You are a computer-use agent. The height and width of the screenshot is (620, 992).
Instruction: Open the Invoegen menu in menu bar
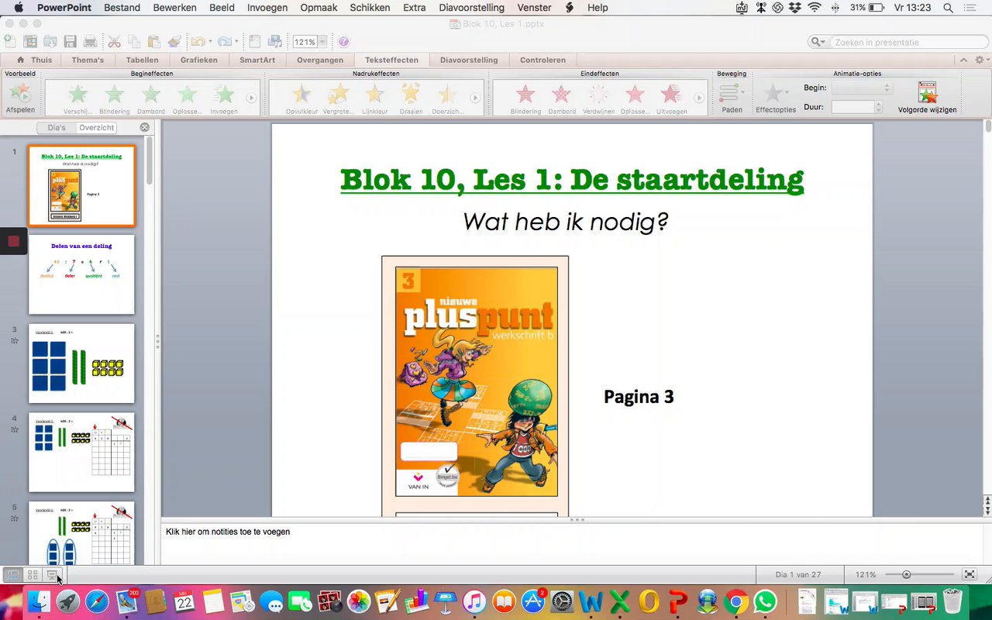click(267, 8)
